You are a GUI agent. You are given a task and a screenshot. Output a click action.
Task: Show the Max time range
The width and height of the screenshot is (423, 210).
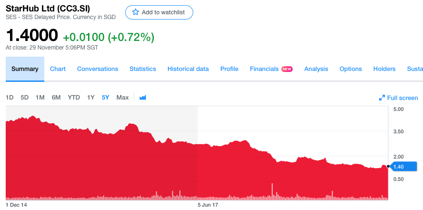coord(122,98)
